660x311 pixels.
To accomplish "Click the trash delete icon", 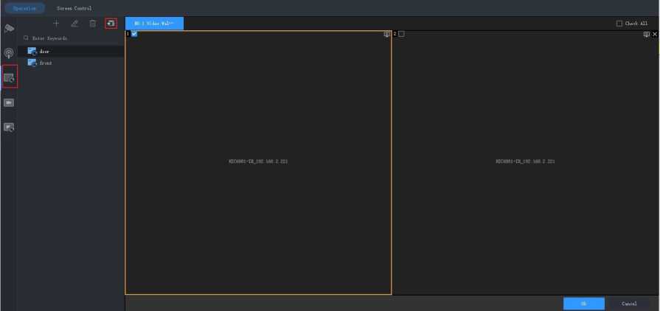I will (93, 24).
